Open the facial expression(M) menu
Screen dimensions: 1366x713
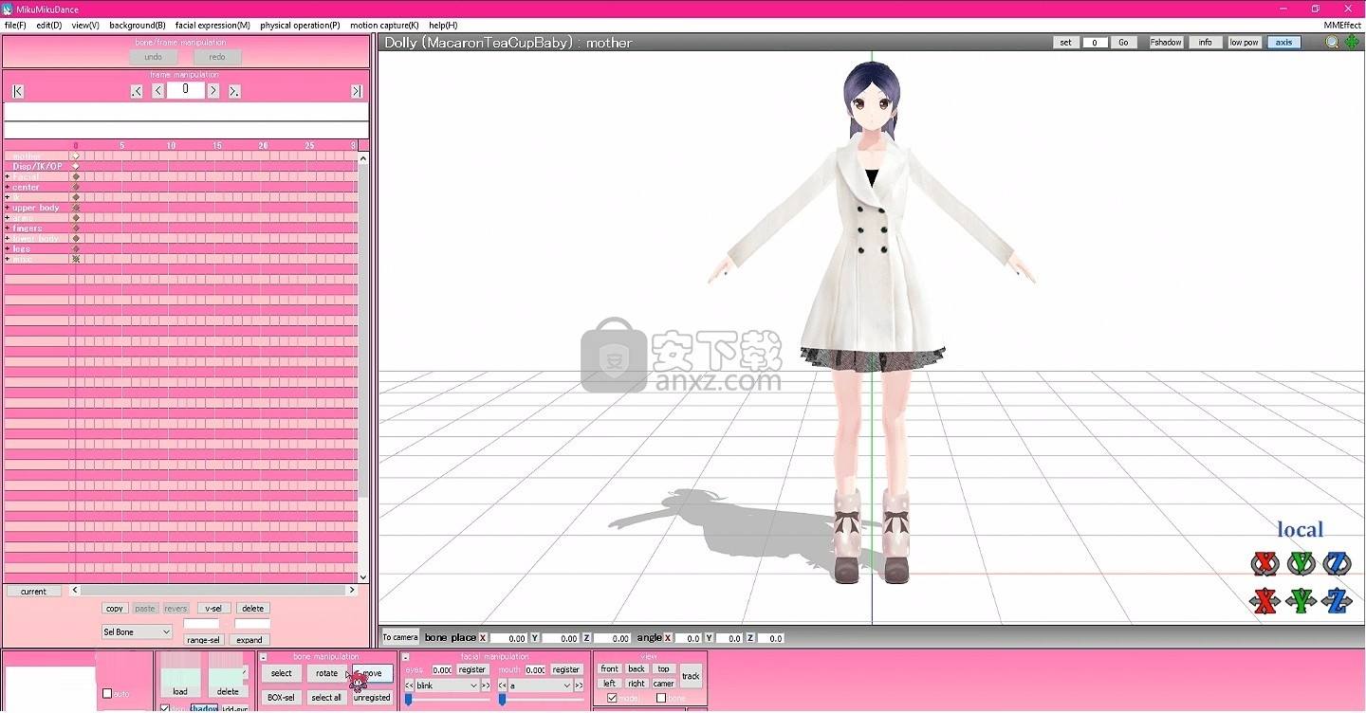pyautogui.click(x=212, y=26)
